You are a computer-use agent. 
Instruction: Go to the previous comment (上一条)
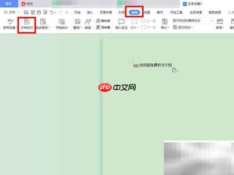pos(148,21)
